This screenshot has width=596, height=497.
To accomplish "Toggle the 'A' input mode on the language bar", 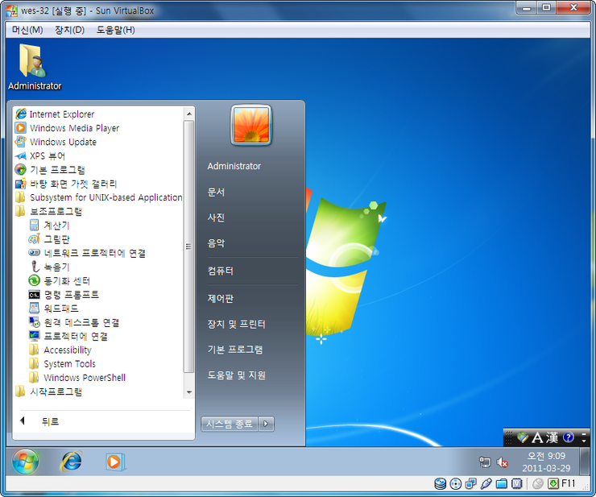I will point(539,437).
